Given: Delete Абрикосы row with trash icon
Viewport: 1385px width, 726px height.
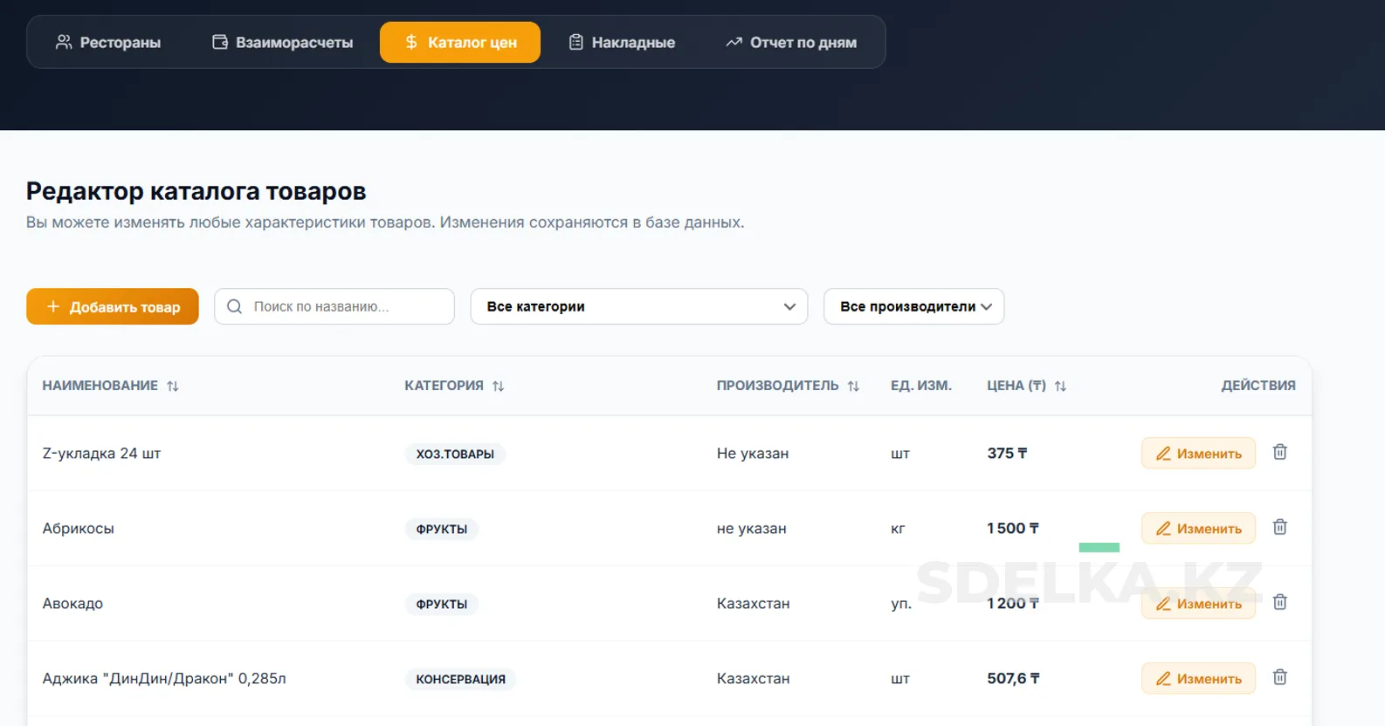Looking at the screenshot, I should 1280,527.
